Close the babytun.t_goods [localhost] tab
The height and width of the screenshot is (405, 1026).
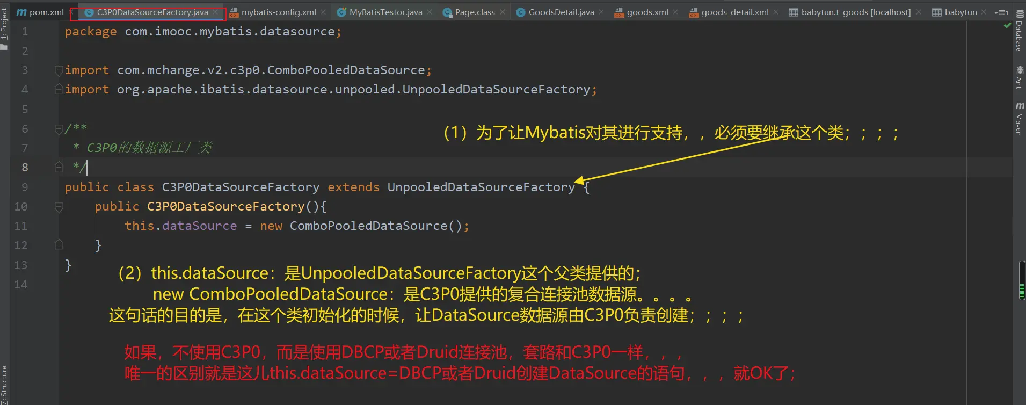(x=919, y=12)
